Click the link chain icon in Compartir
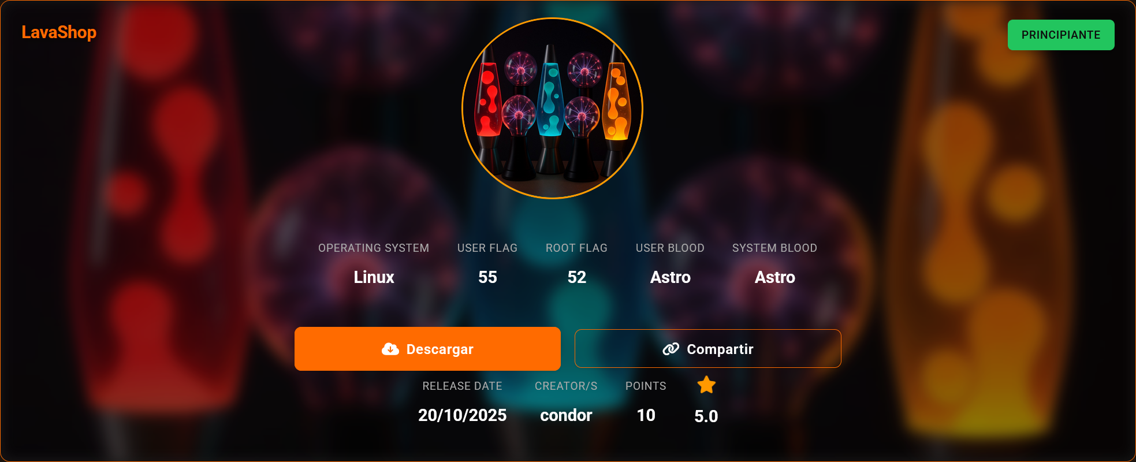Screen dimensions: 1136x462 (x=671, y=349)
